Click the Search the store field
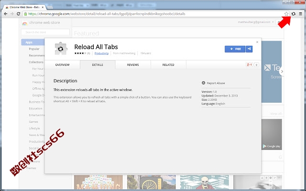The image size is (306, 191). (45, 32)
